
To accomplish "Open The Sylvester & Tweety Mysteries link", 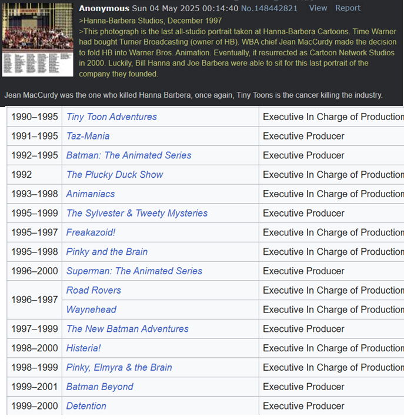I will tap(137, 213).
